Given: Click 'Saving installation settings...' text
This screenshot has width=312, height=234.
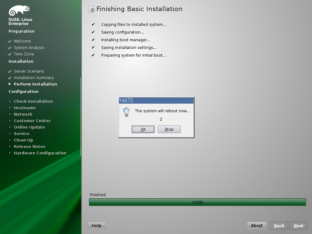Looking at the screenshot, I should point(129,48).
